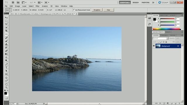Click the red R color slider
Screen dimensions: 187x105
click(167, 19)
